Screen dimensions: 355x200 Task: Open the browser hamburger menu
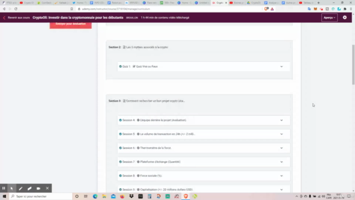[351, 9]
